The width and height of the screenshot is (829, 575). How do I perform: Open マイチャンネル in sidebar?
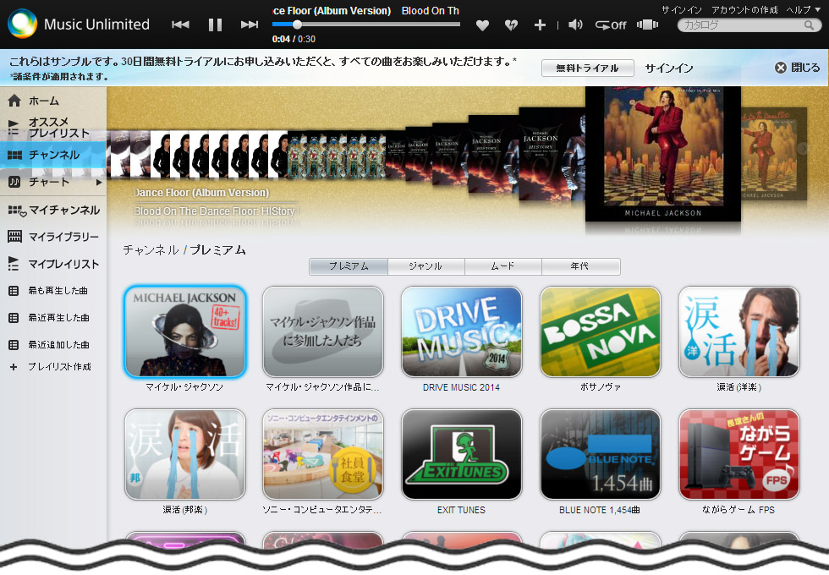click(x=52, y=211)
